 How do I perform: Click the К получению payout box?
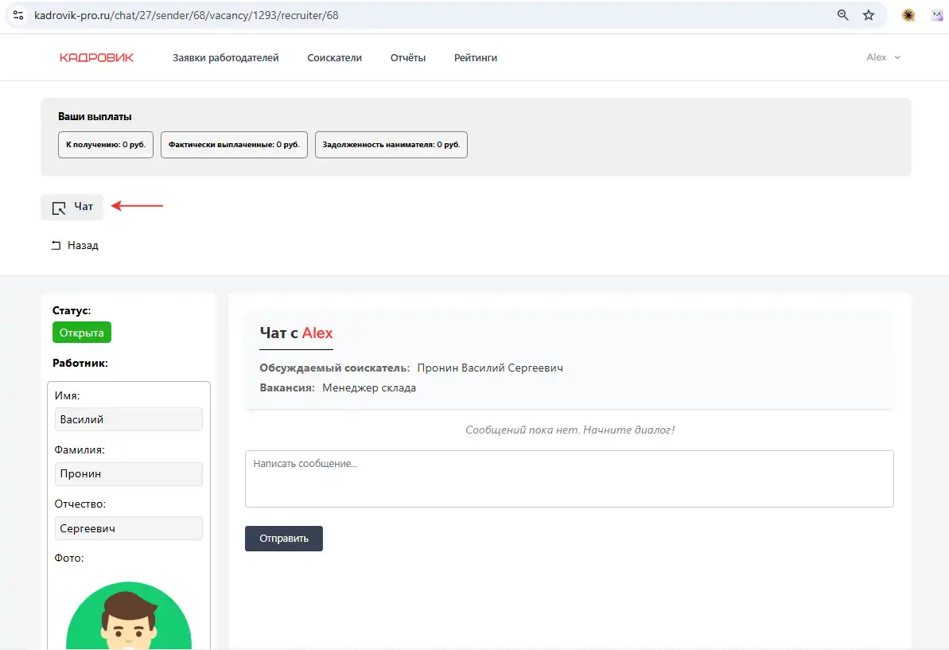(x=106, y=145)
